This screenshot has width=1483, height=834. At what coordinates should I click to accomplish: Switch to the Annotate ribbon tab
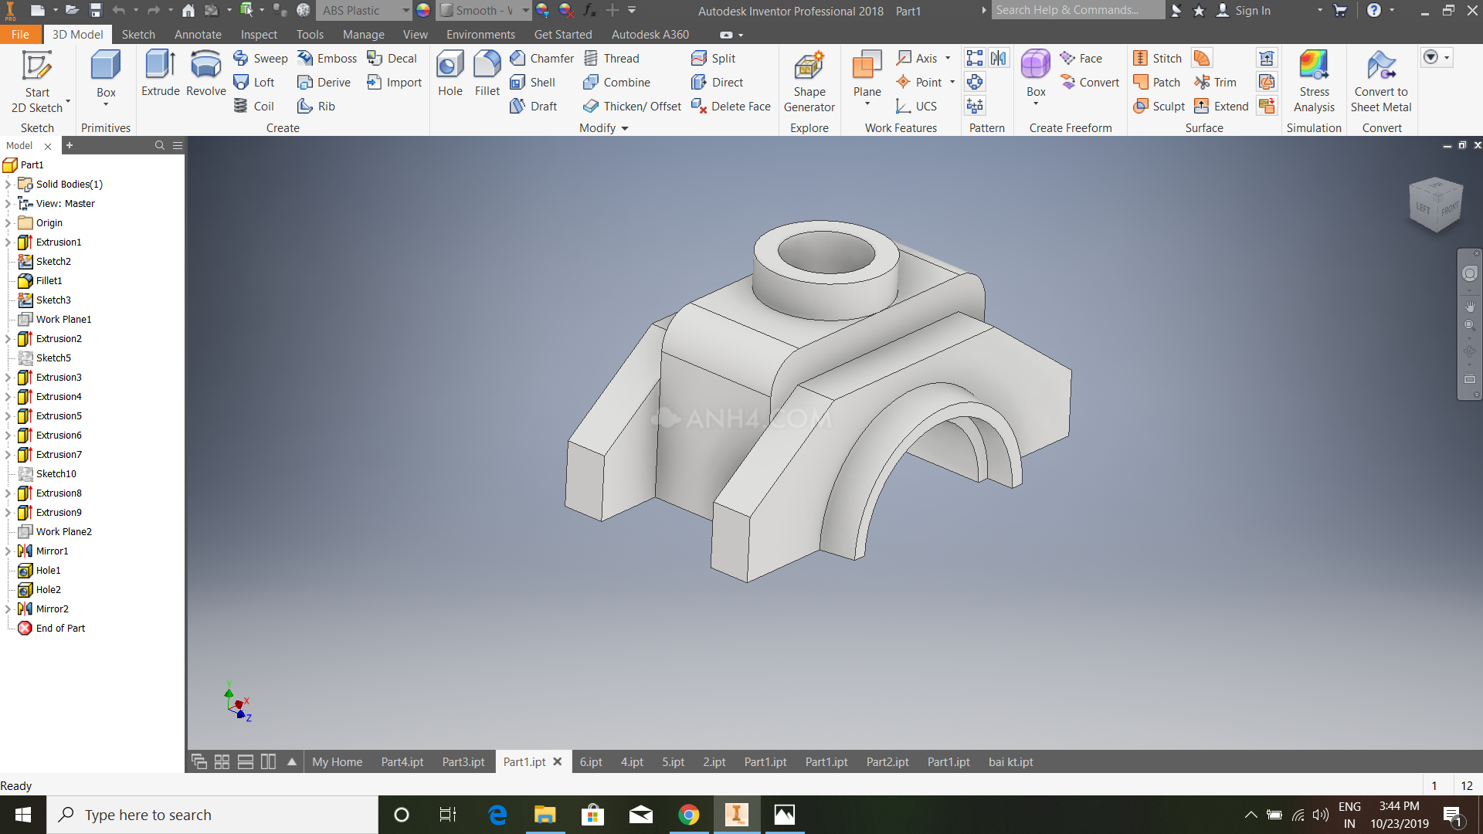click(x=198, y=35)
